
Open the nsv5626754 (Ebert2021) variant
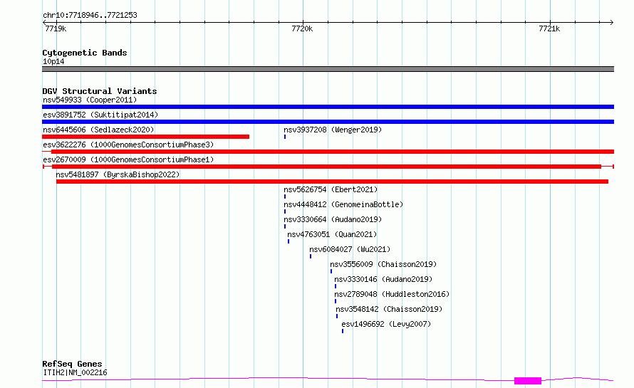tap(331, 189)
